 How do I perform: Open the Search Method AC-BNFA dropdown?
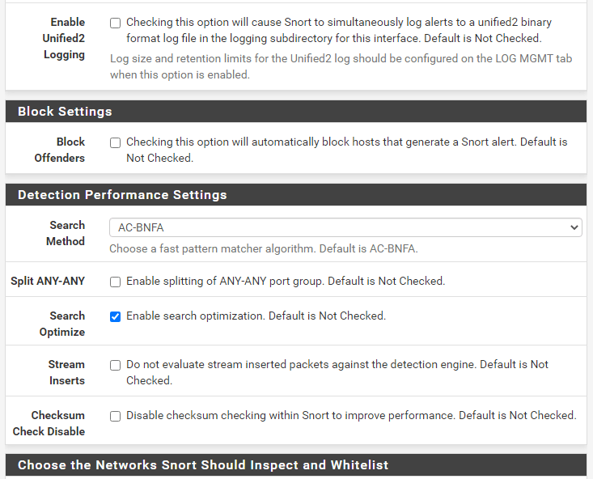point(345,228)
